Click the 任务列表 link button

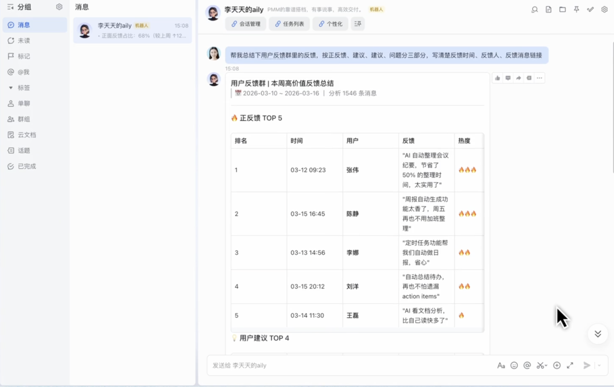click(x=289, y=24)
